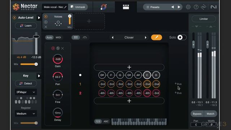
Task: Select MIDI harmony mode
Action: (58, 38)
